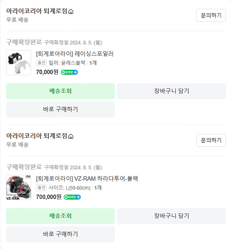Click home icon beside the lower store name
The width and height of the screenshot is (231, 249).
coord(71,136)
